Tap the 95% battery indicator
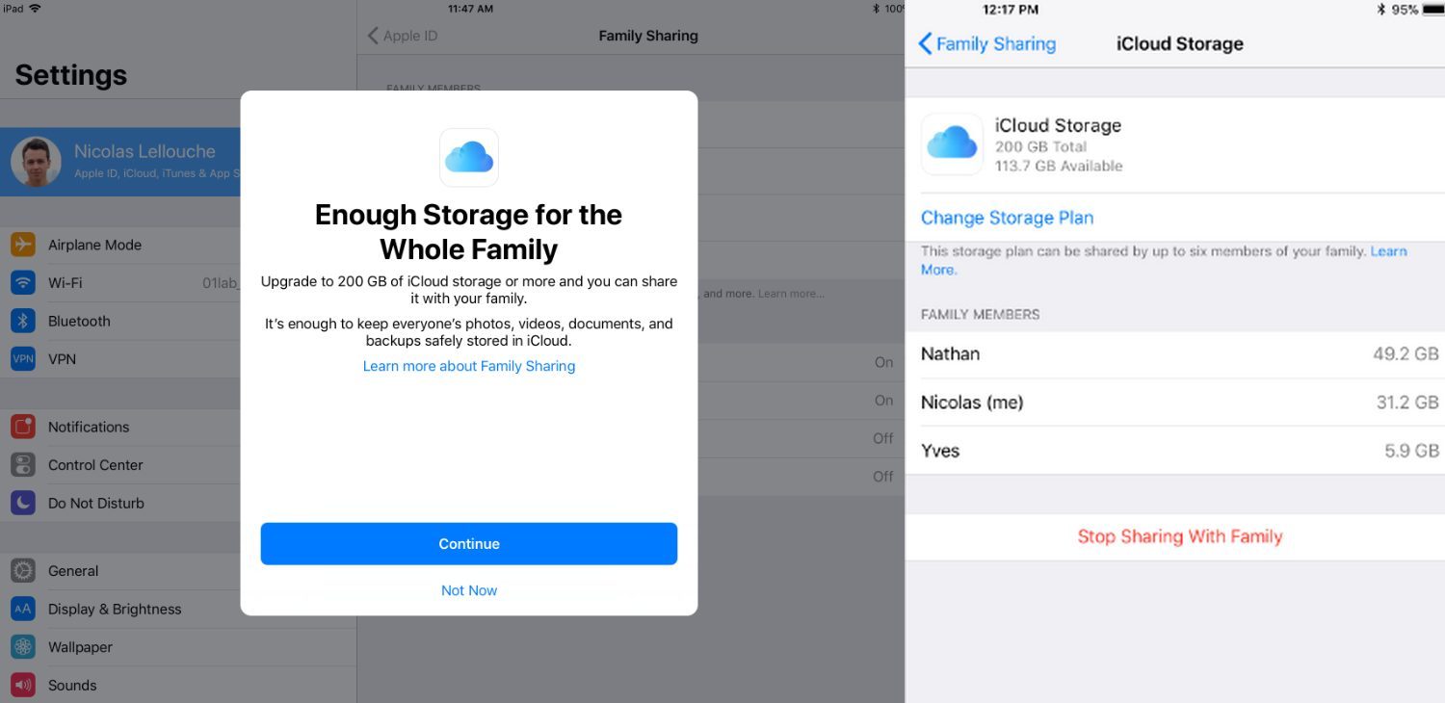Screen dimensions: 1445x703 [x=1406, y=10]
